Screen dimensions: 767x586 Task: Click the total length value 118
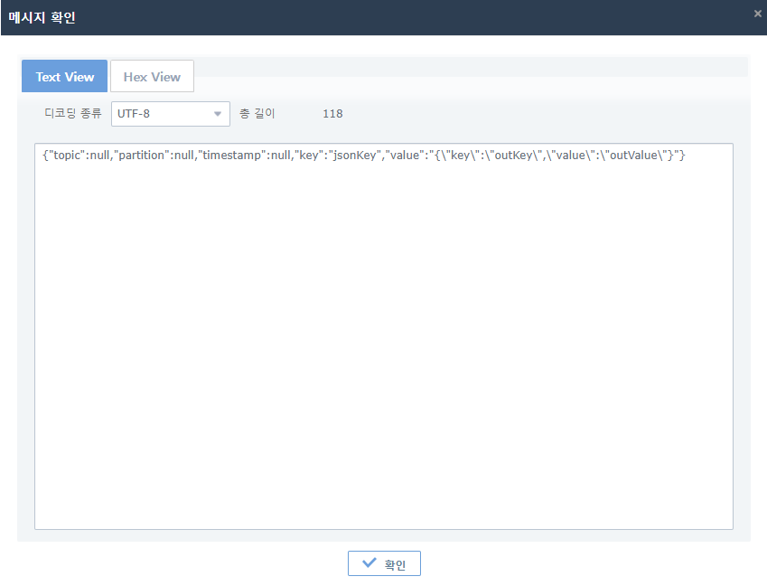(332, 114)
